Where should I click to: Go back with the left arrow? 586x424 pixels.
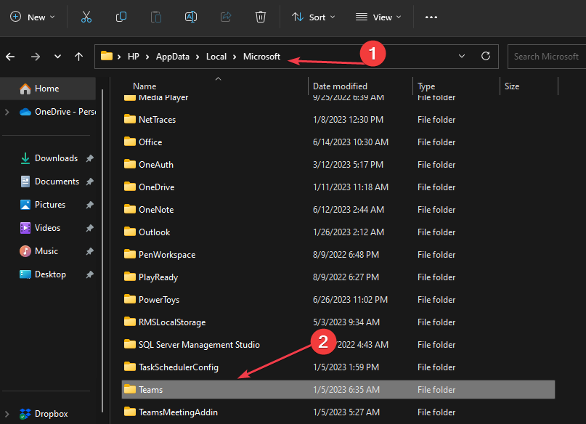pyautogui.click(x=10, y=57)
